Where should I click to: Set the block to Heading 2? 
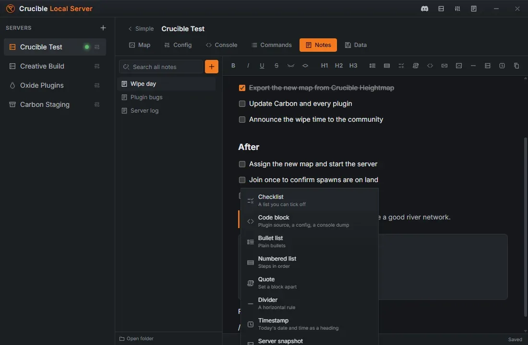coord(339,66)
